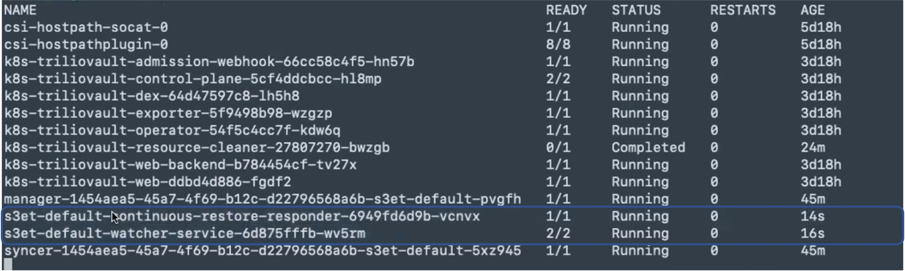The width and height of the screenshot is (905, 271).
Task: Click the syncer-1454aea5 pod name
Action: pos(262,251)
